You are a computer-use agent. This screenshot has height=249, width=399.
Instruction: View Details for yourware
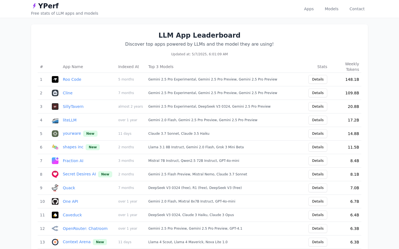tap(318, 134)
